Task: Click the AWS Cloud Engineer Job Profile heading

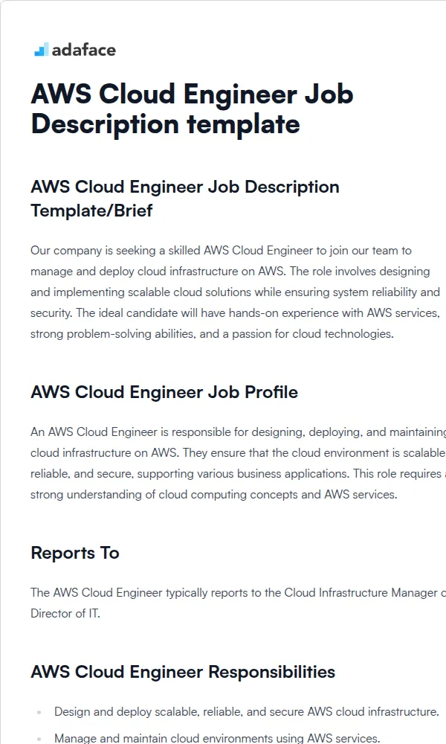Action: (164, 392)
